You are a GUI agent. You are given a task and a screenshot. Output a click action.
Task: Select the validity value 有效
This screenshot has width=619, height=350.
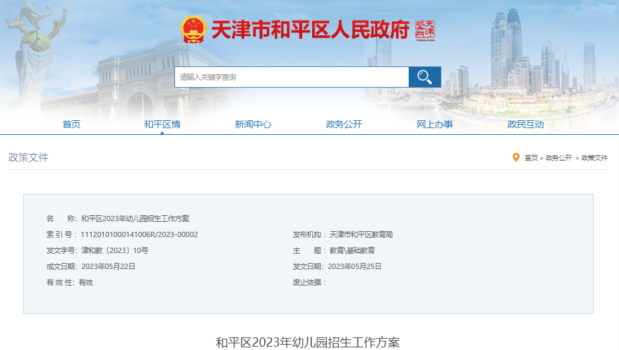coord(86,283)
